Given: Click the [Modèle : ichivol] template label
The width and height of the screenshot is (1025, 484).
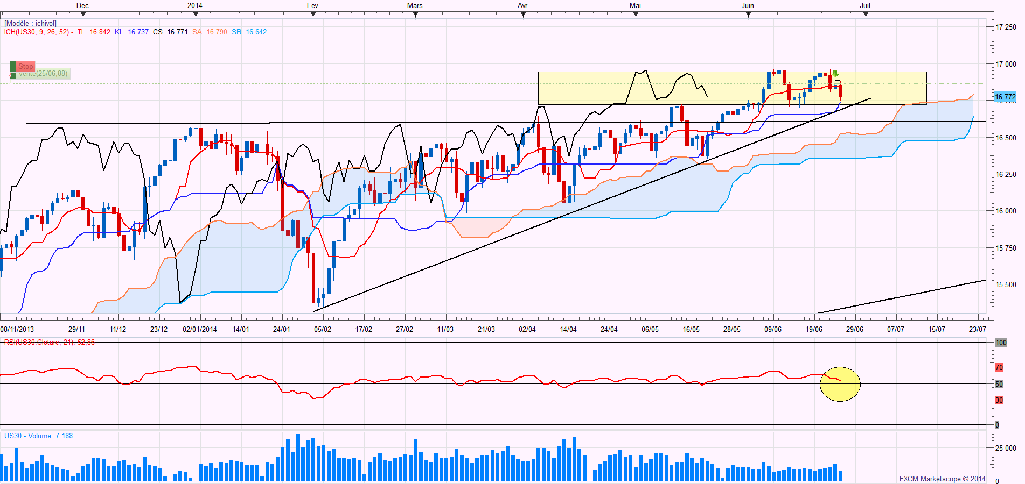Looking at the screenshot, I should click(30, 24).
